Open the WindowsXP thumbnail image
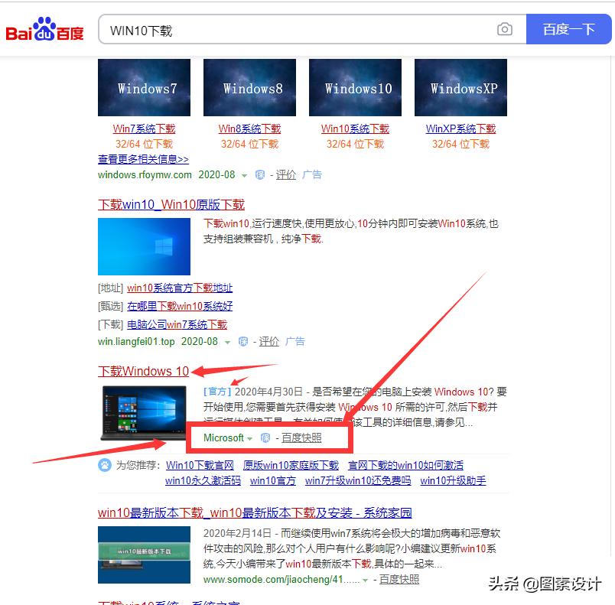Viewport: 615px width, 605px height. click(460, 87)
